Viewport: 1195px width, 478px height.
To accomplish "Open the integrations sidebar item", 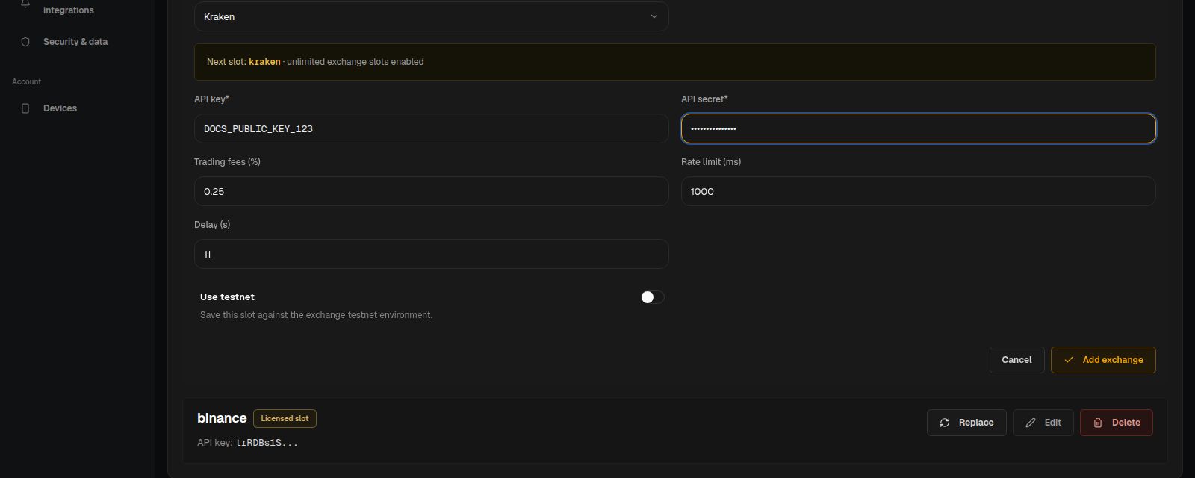I will [68, 10].
